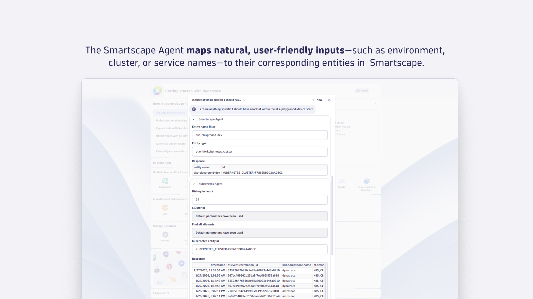Click the Home icon in the header
533x299 pixels.
pos(362,91)
